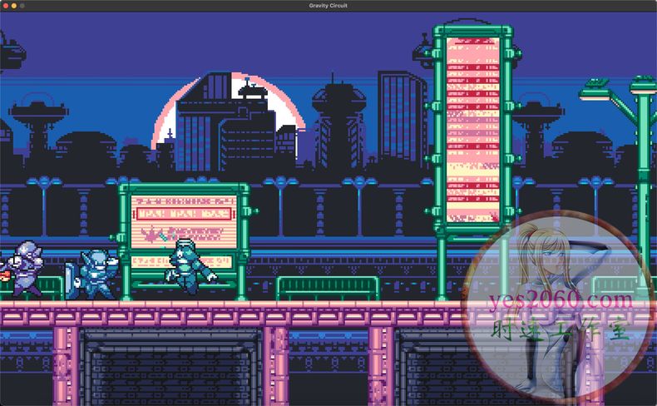Viewport: 657px width, 406px height.
Task: Click the green bench on the platform
Action: point(327,288)
